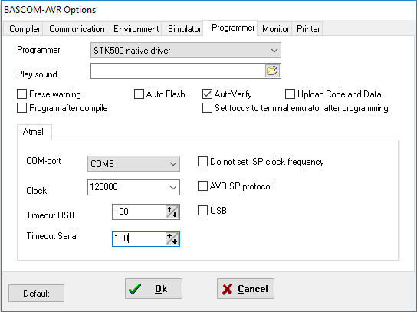
Task: Switch to the Compiler tab
Action: [25, 28]
